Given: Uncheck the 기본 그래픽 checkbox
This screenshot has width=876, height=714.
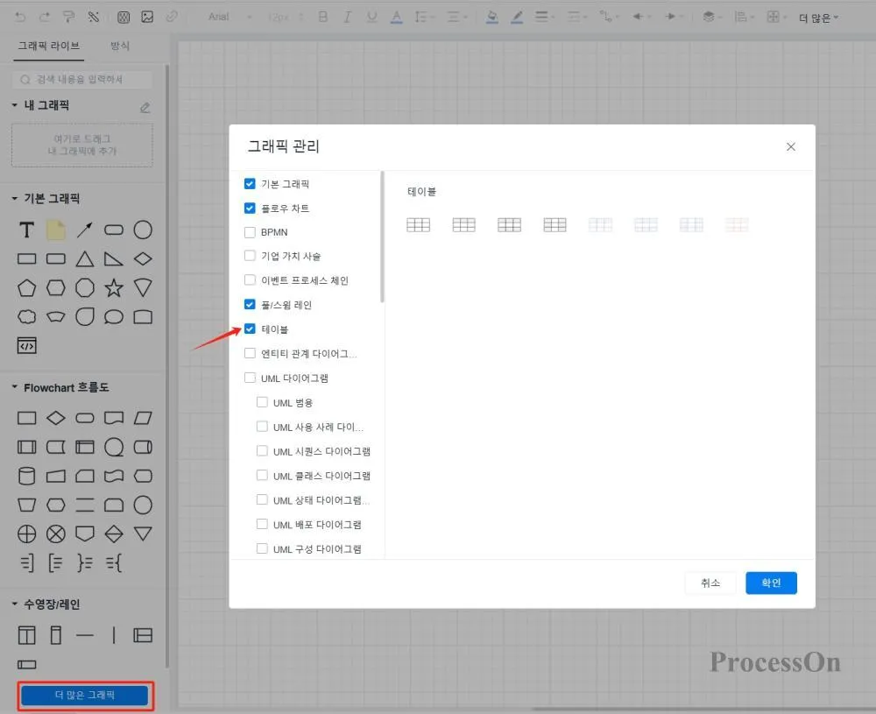Looking at the screenshot, I should [250, 184].
